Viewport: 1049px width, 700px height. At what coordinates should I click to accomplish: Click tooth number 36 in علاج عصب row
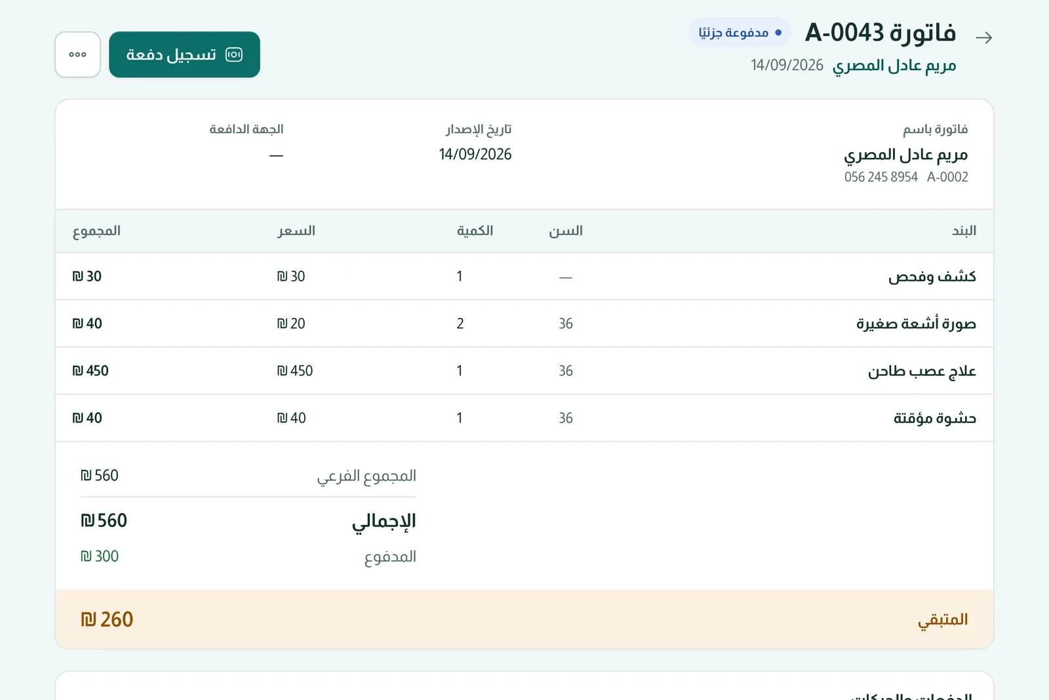click(566, 371)
